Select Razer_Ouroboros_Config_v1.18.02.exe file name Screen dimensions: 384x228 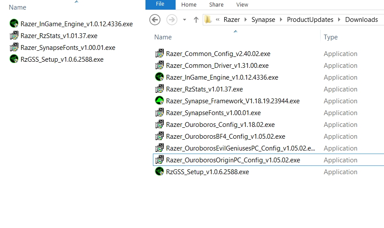[x=220, y=125]
